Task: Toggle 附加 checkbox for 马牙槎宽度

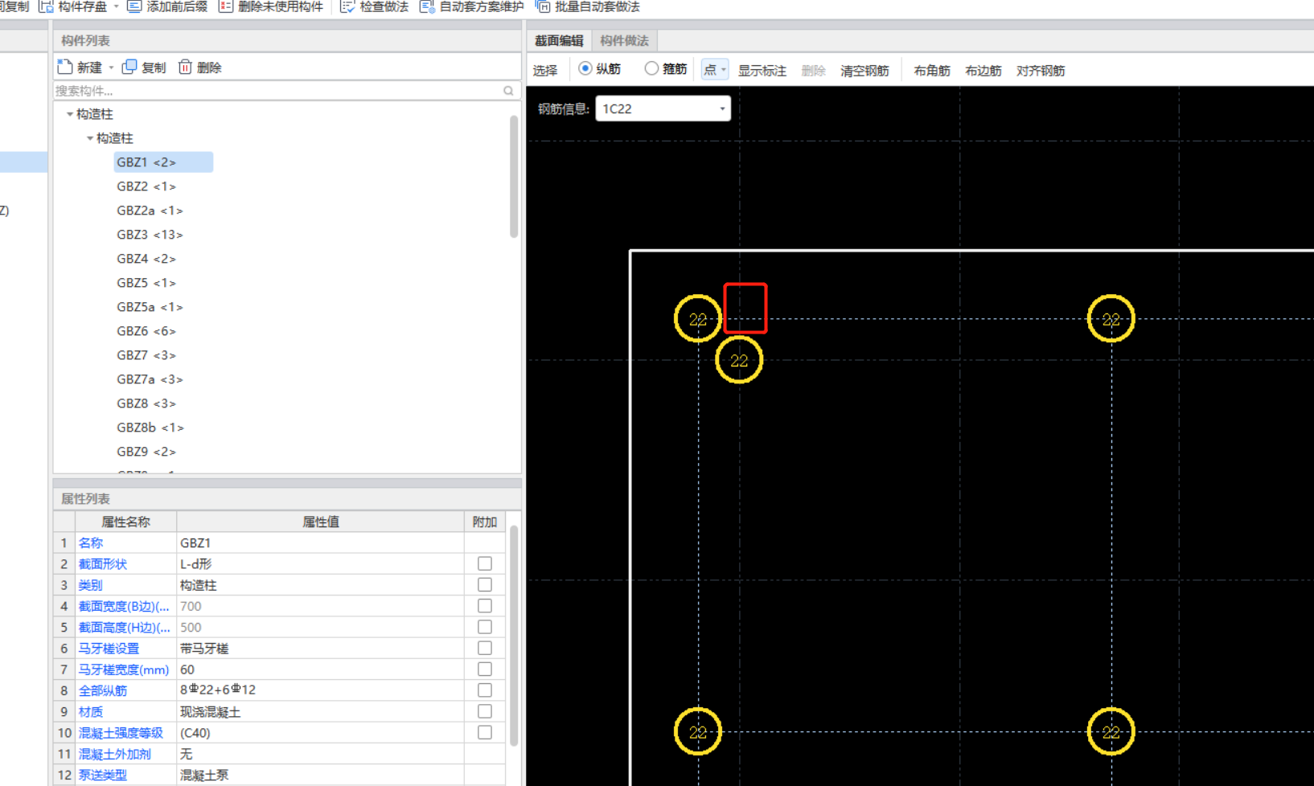Action: [x=484, y=669]
